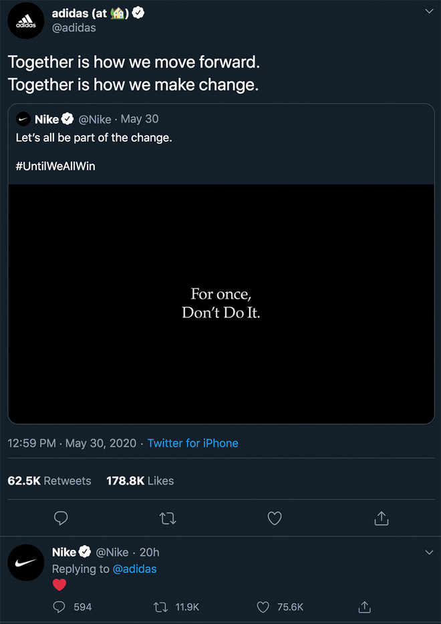Open the #UntilWeAllWin hashtag
The height and width of the screenshot is (624, 441).
click(x=55, y=166)
